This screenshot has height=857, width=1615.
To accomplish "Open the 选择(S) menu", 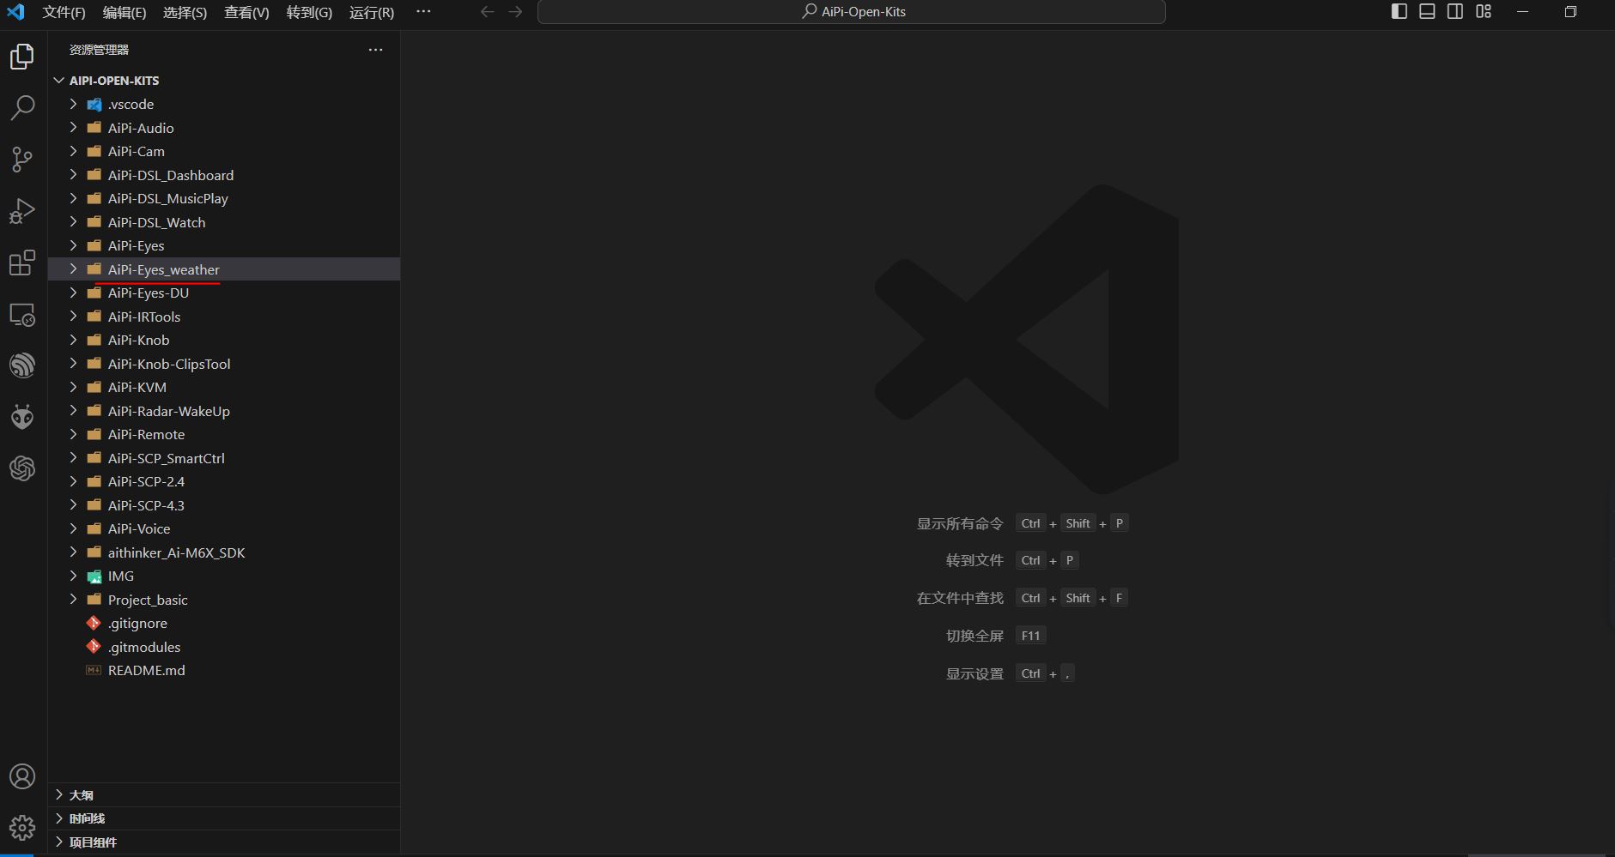I will tap(185, 12).
